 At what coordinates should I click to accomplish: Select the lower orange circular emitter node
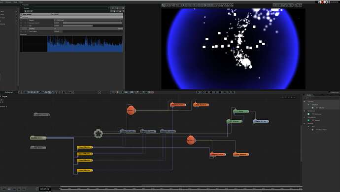[x=191, y=140]
